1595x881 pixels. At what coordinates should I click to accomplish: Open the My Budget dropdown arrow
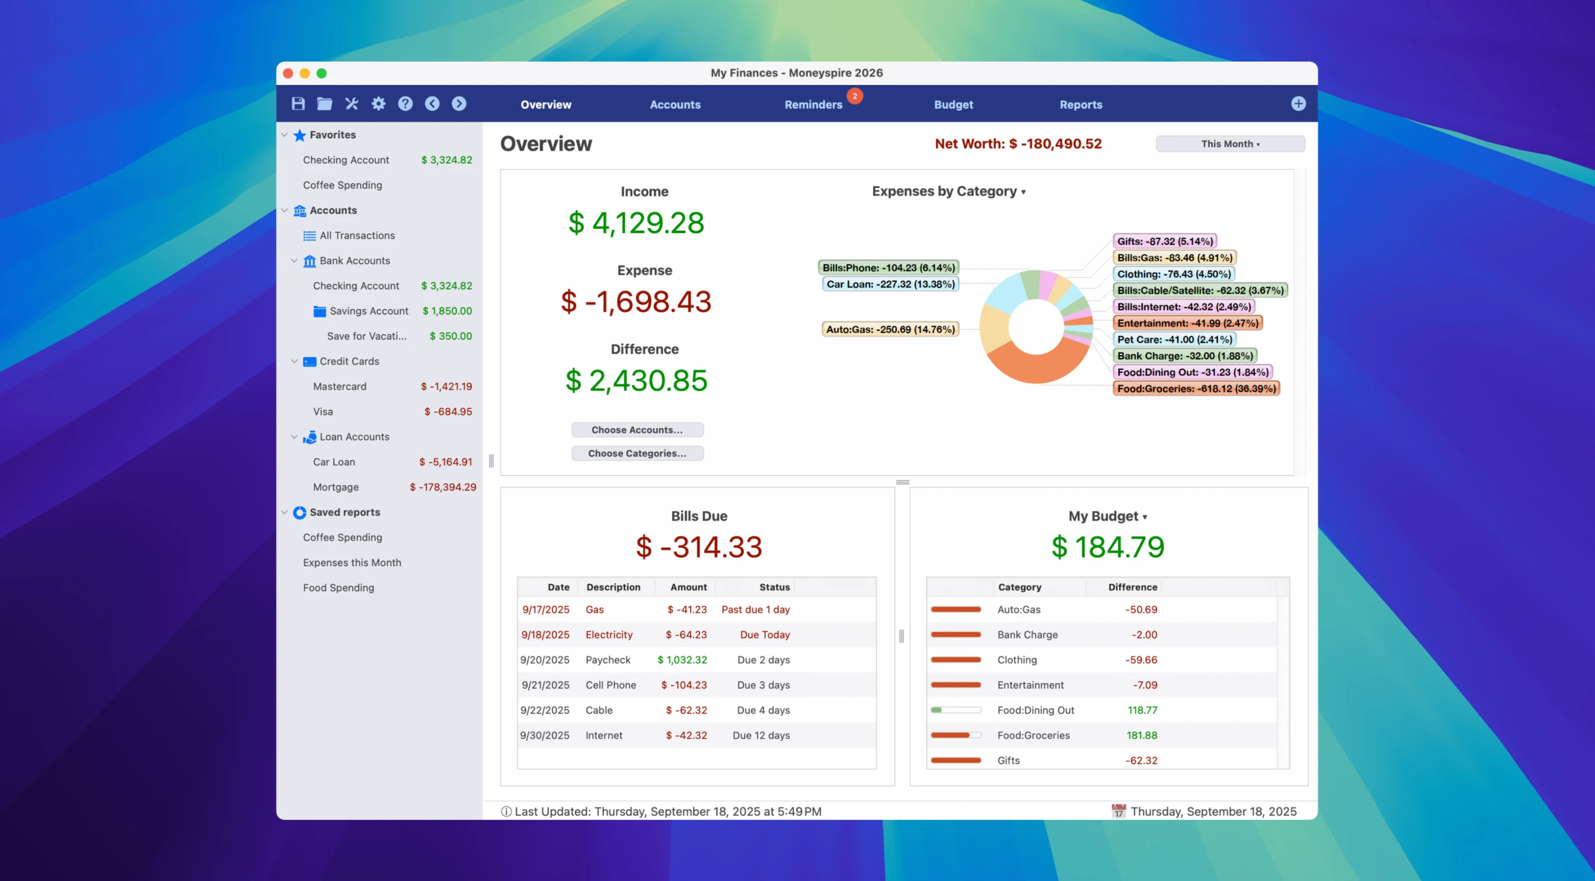[x=1146, y=516]
